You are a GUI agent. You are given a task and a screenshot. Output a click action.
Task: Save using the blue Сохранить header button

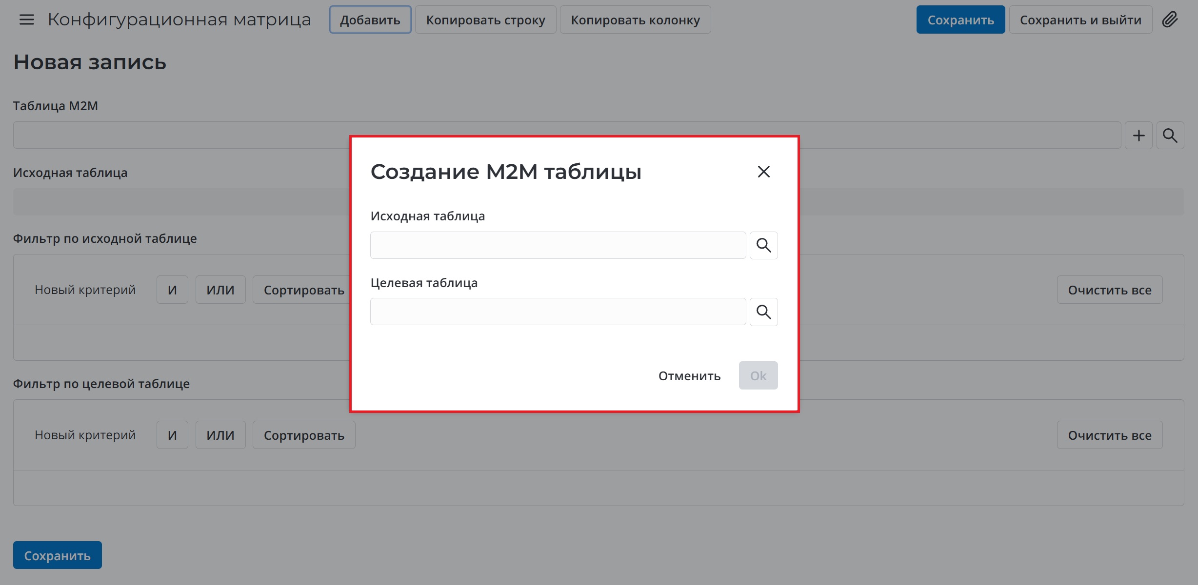tap(960, 19)
